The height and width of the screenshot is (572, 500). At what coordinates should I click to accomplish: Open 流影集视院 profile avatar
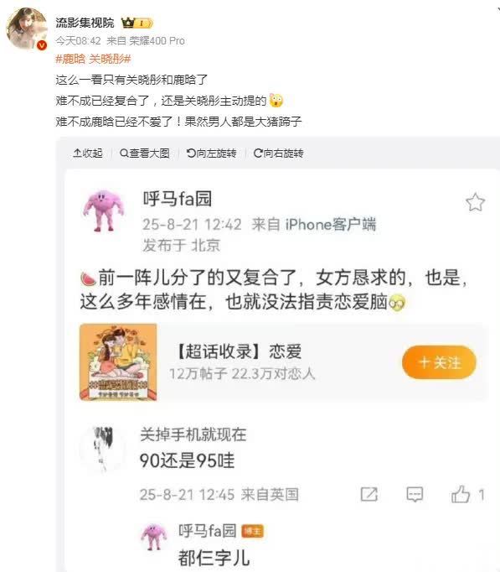pyautogui.click(x=26, y=29)
